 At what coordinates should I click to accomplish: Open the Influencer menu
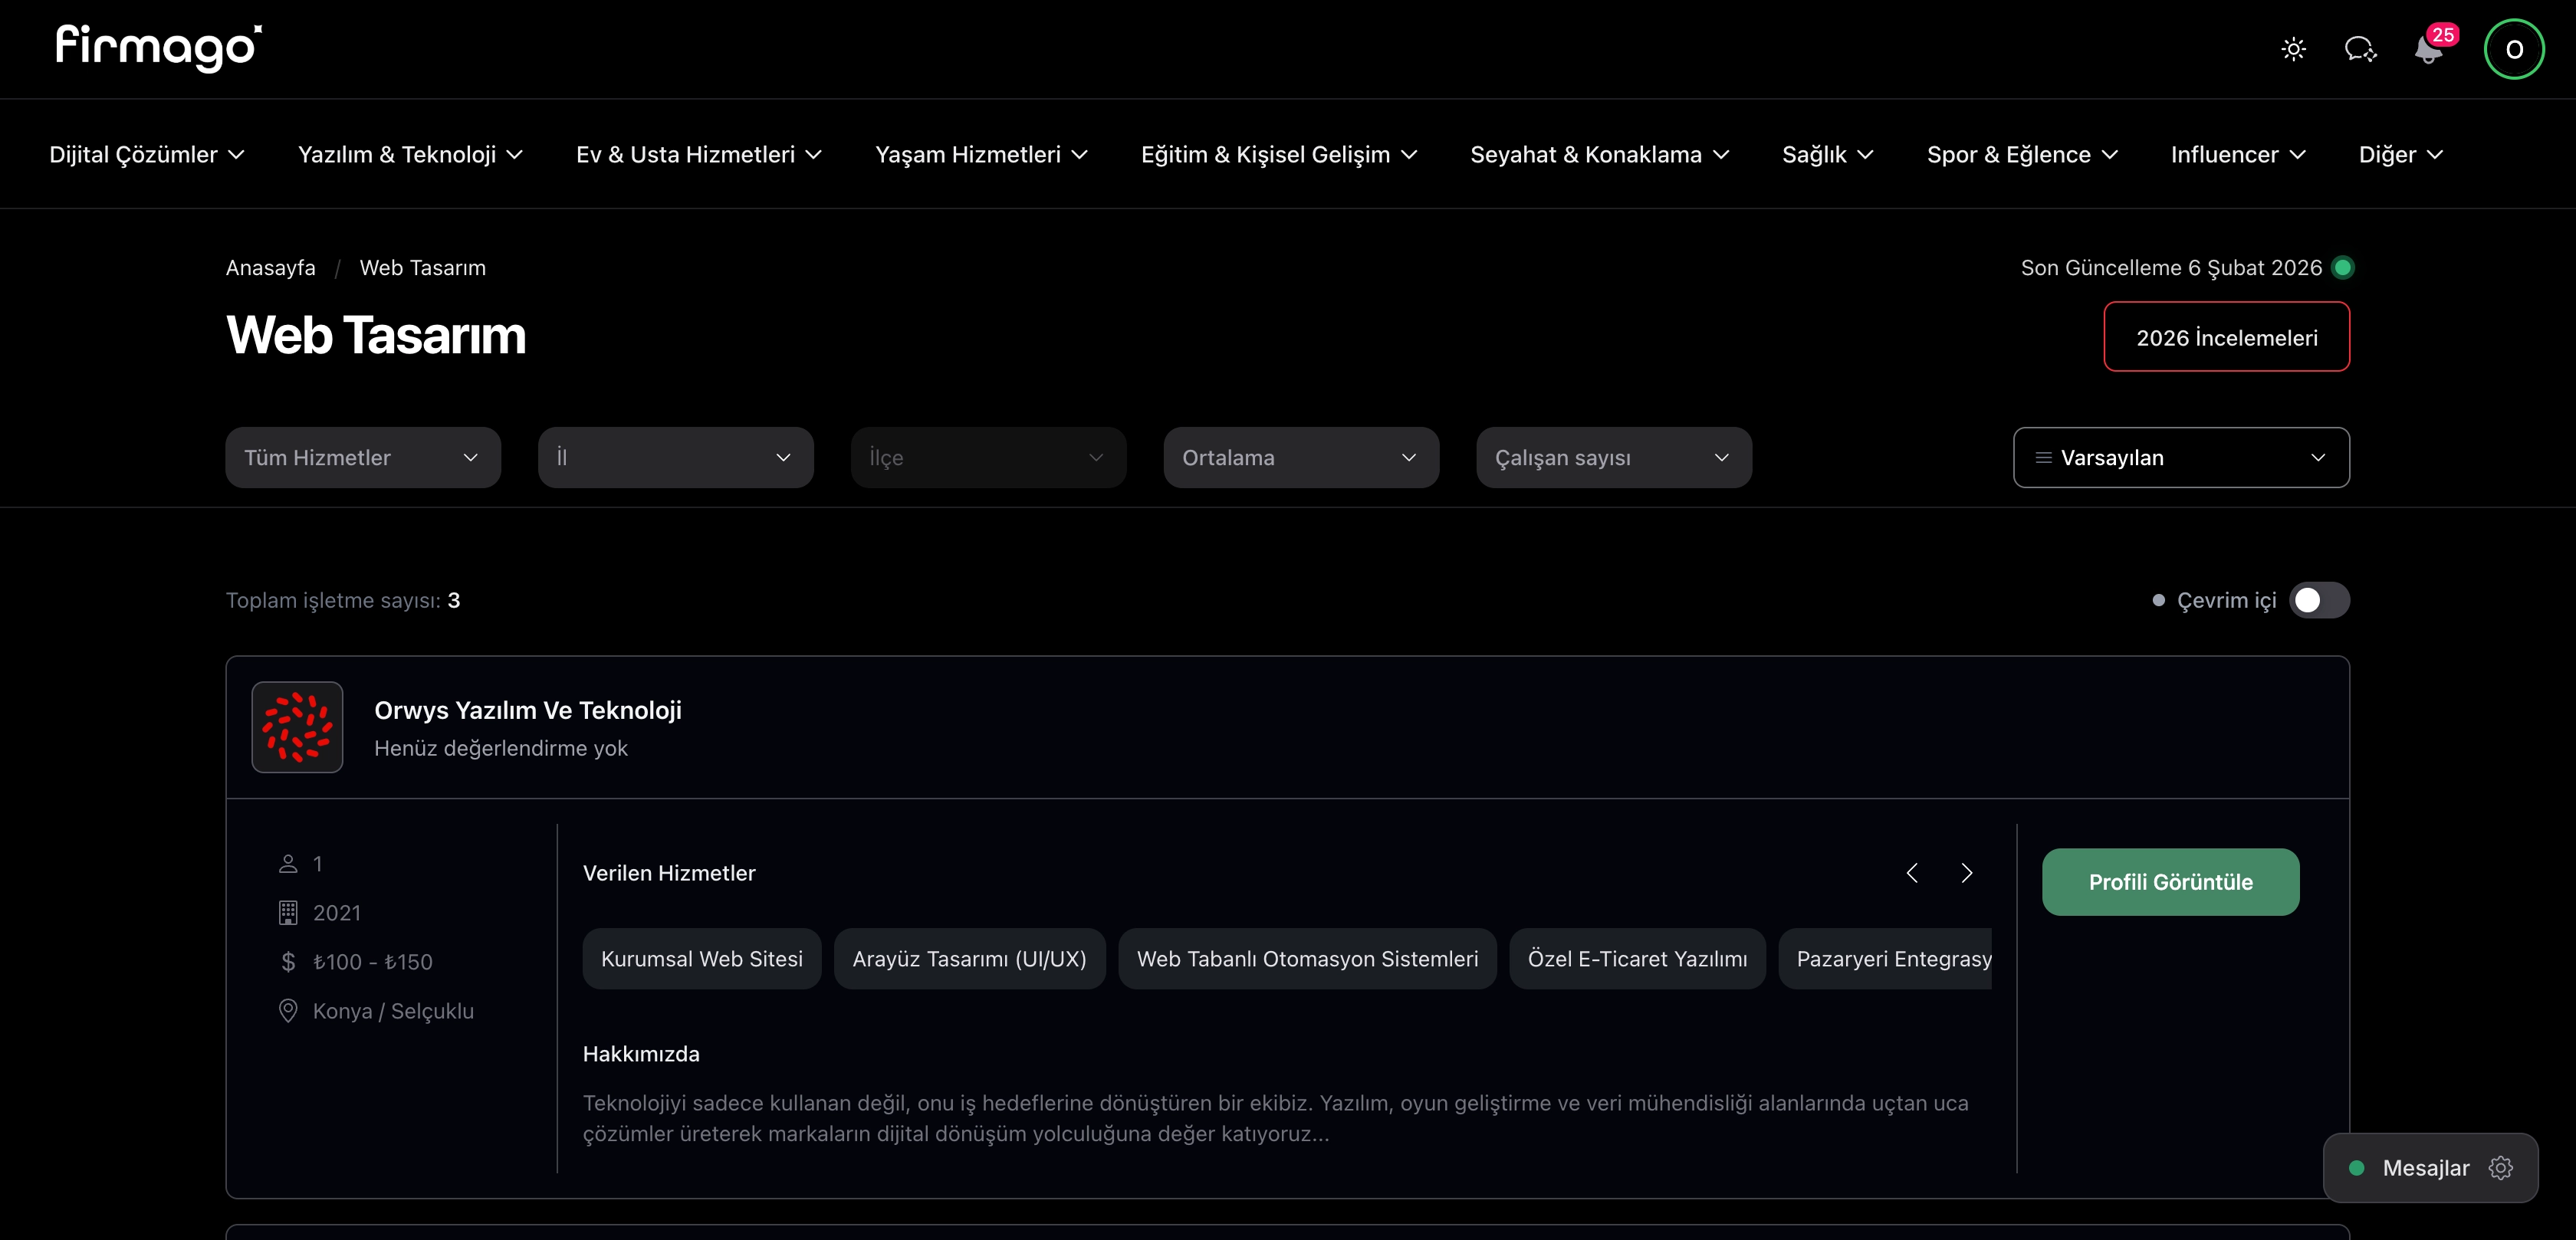[x=2237, y=155]
